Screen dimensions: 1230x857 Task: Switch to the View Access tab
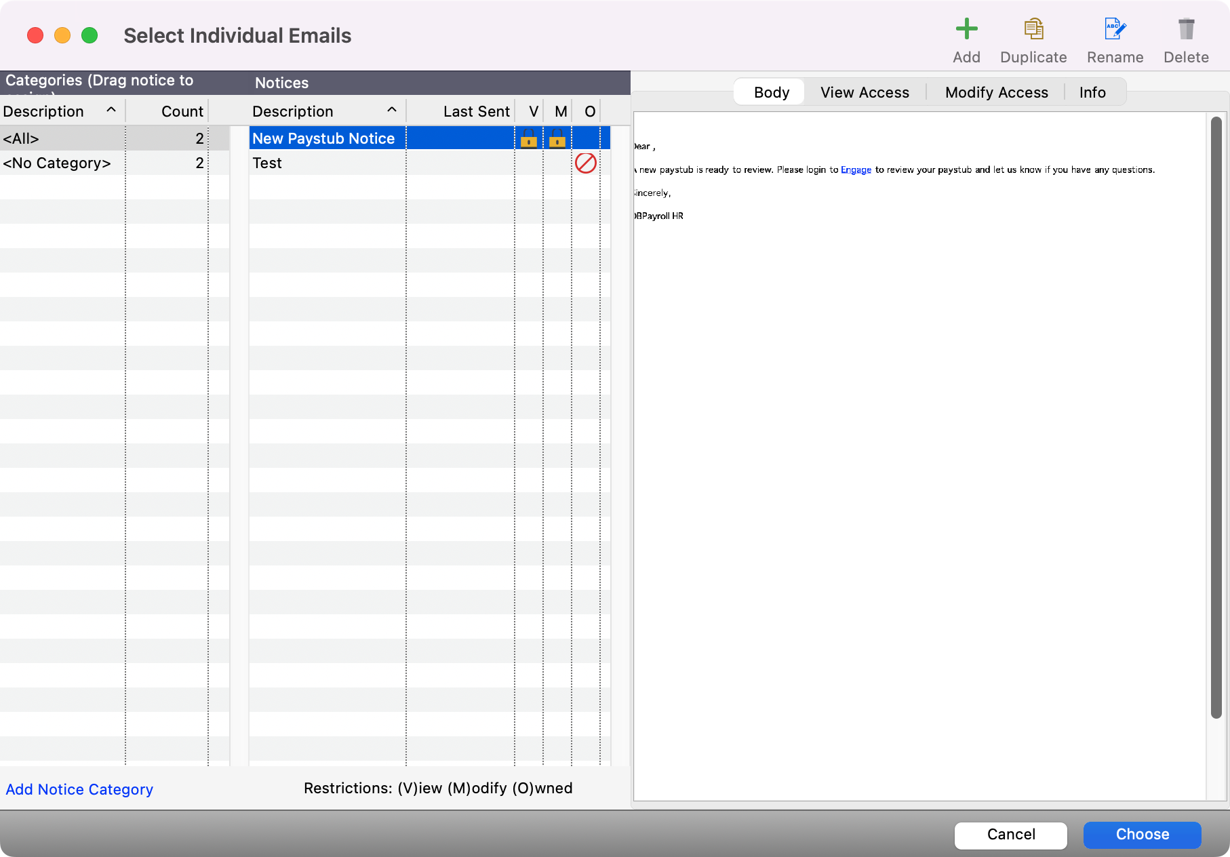tap(865, 92)
